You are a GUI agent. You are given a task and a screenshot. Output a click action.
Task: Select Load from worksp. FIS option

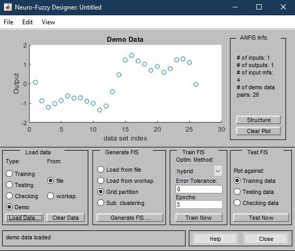click(x=100, y=181)
